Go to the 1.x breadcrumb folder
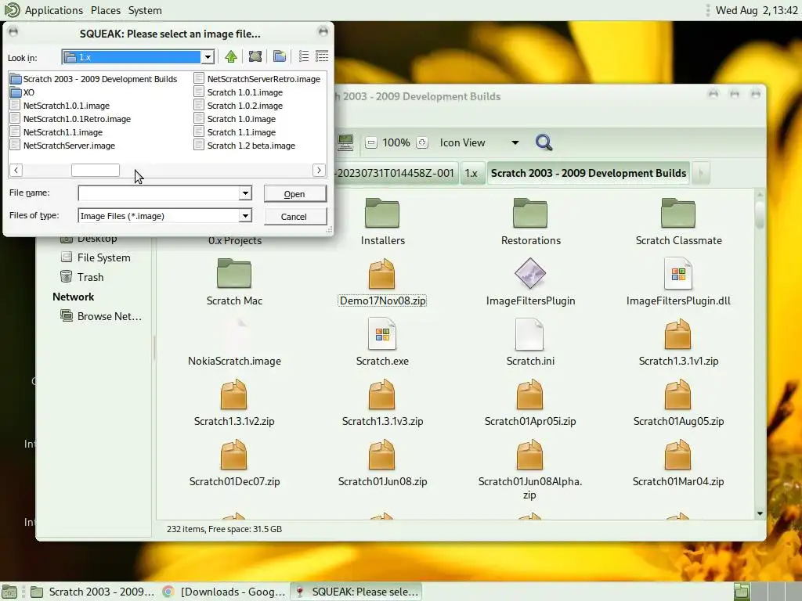The height and width of the screenshot is (601, 802). coord(471,173)
